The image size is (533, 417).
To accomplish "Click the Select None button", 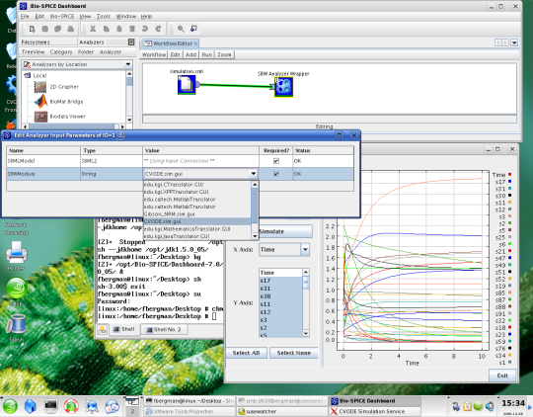I will tap(294, 353).
